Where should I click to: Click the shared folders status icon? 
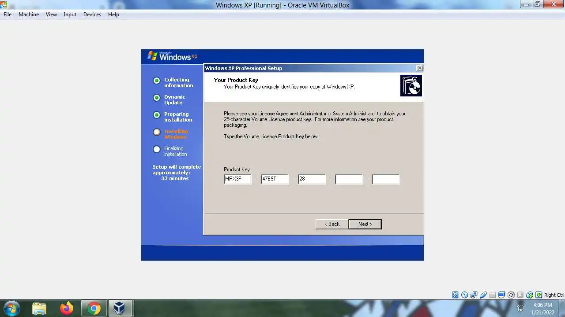click(493, 295)
